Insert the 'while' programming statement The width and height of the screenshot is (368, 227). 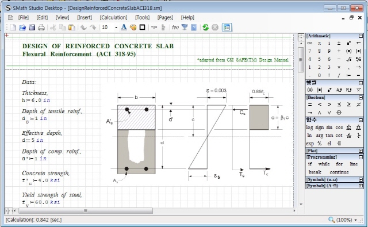324,164
